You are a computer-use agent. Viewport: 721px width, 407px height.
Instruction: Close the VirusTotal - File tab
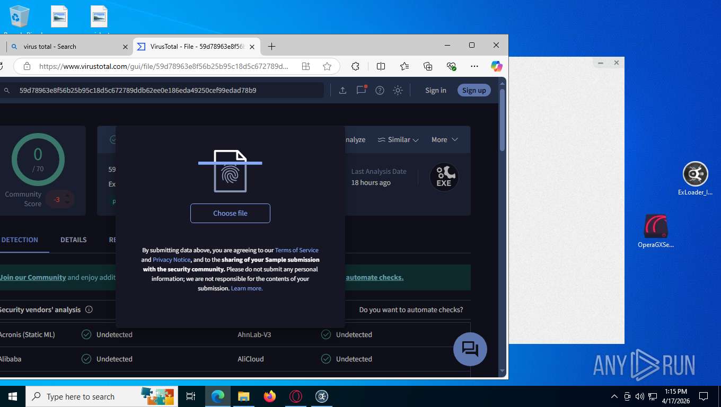coord(252,47)
